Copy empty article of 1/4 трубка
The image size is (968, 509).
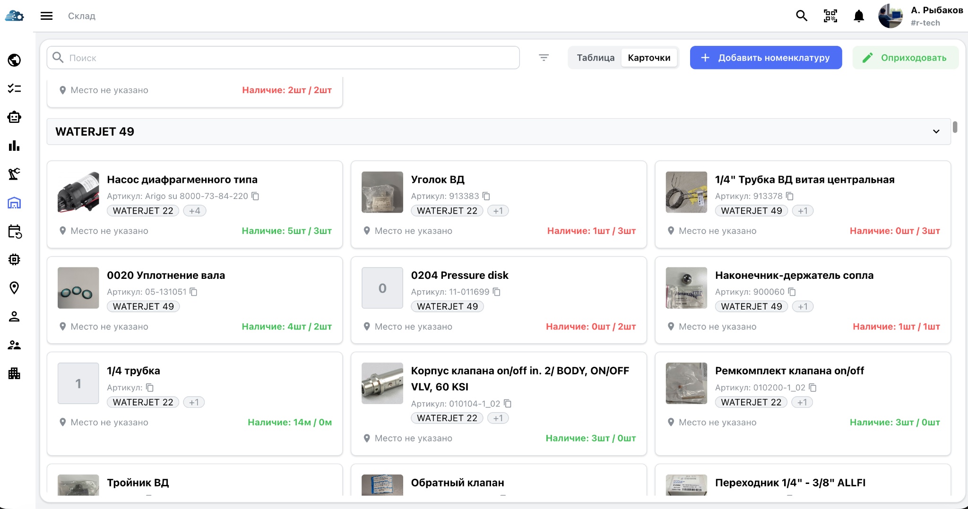150,388
